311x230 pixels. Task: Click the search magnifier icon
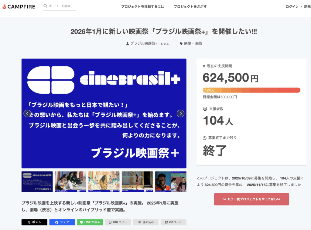coord(45,6)
